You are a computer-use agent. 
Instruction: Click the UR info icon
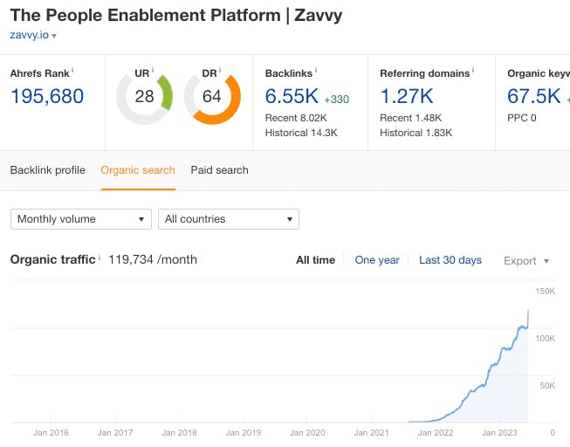(x=153, y=70)
